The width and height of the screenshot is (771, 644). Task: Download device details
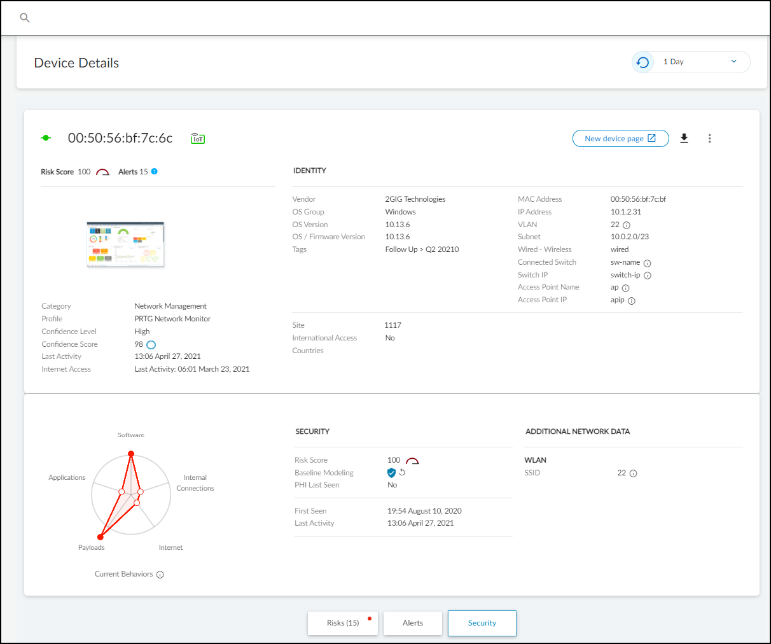pyautogui.click(x=684, y=138)
